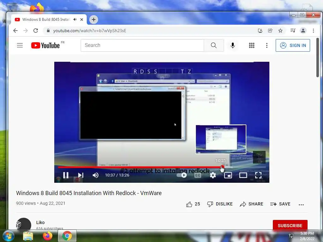Open the Windows Start button

pos(9,236)
